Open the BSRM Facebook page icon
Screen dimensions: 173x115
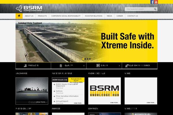point(152,2)
